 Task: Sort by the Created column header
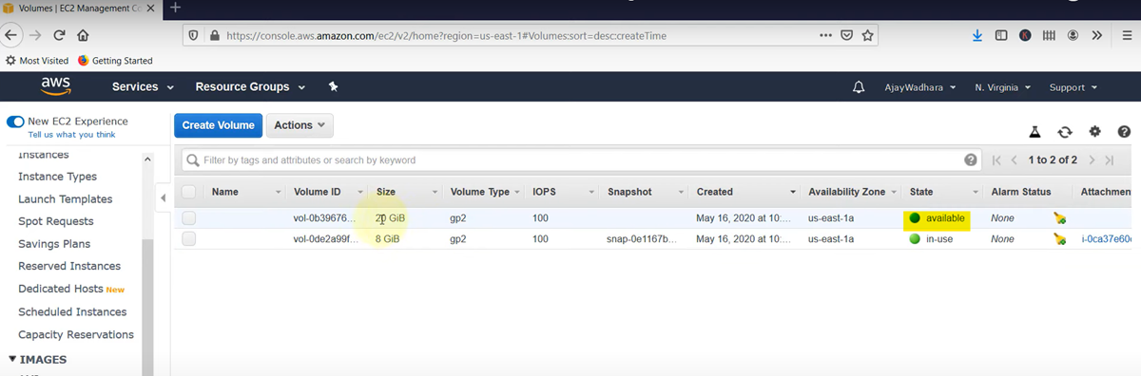tap(715, 191)
